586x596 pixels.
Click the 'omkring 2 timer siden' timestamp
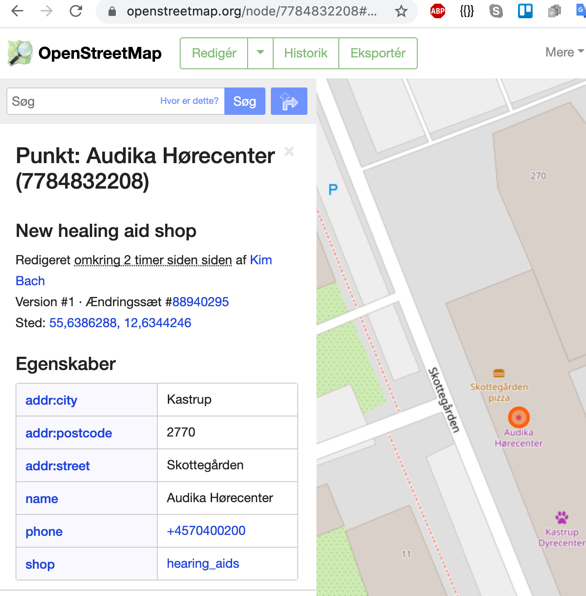[153, 260]
